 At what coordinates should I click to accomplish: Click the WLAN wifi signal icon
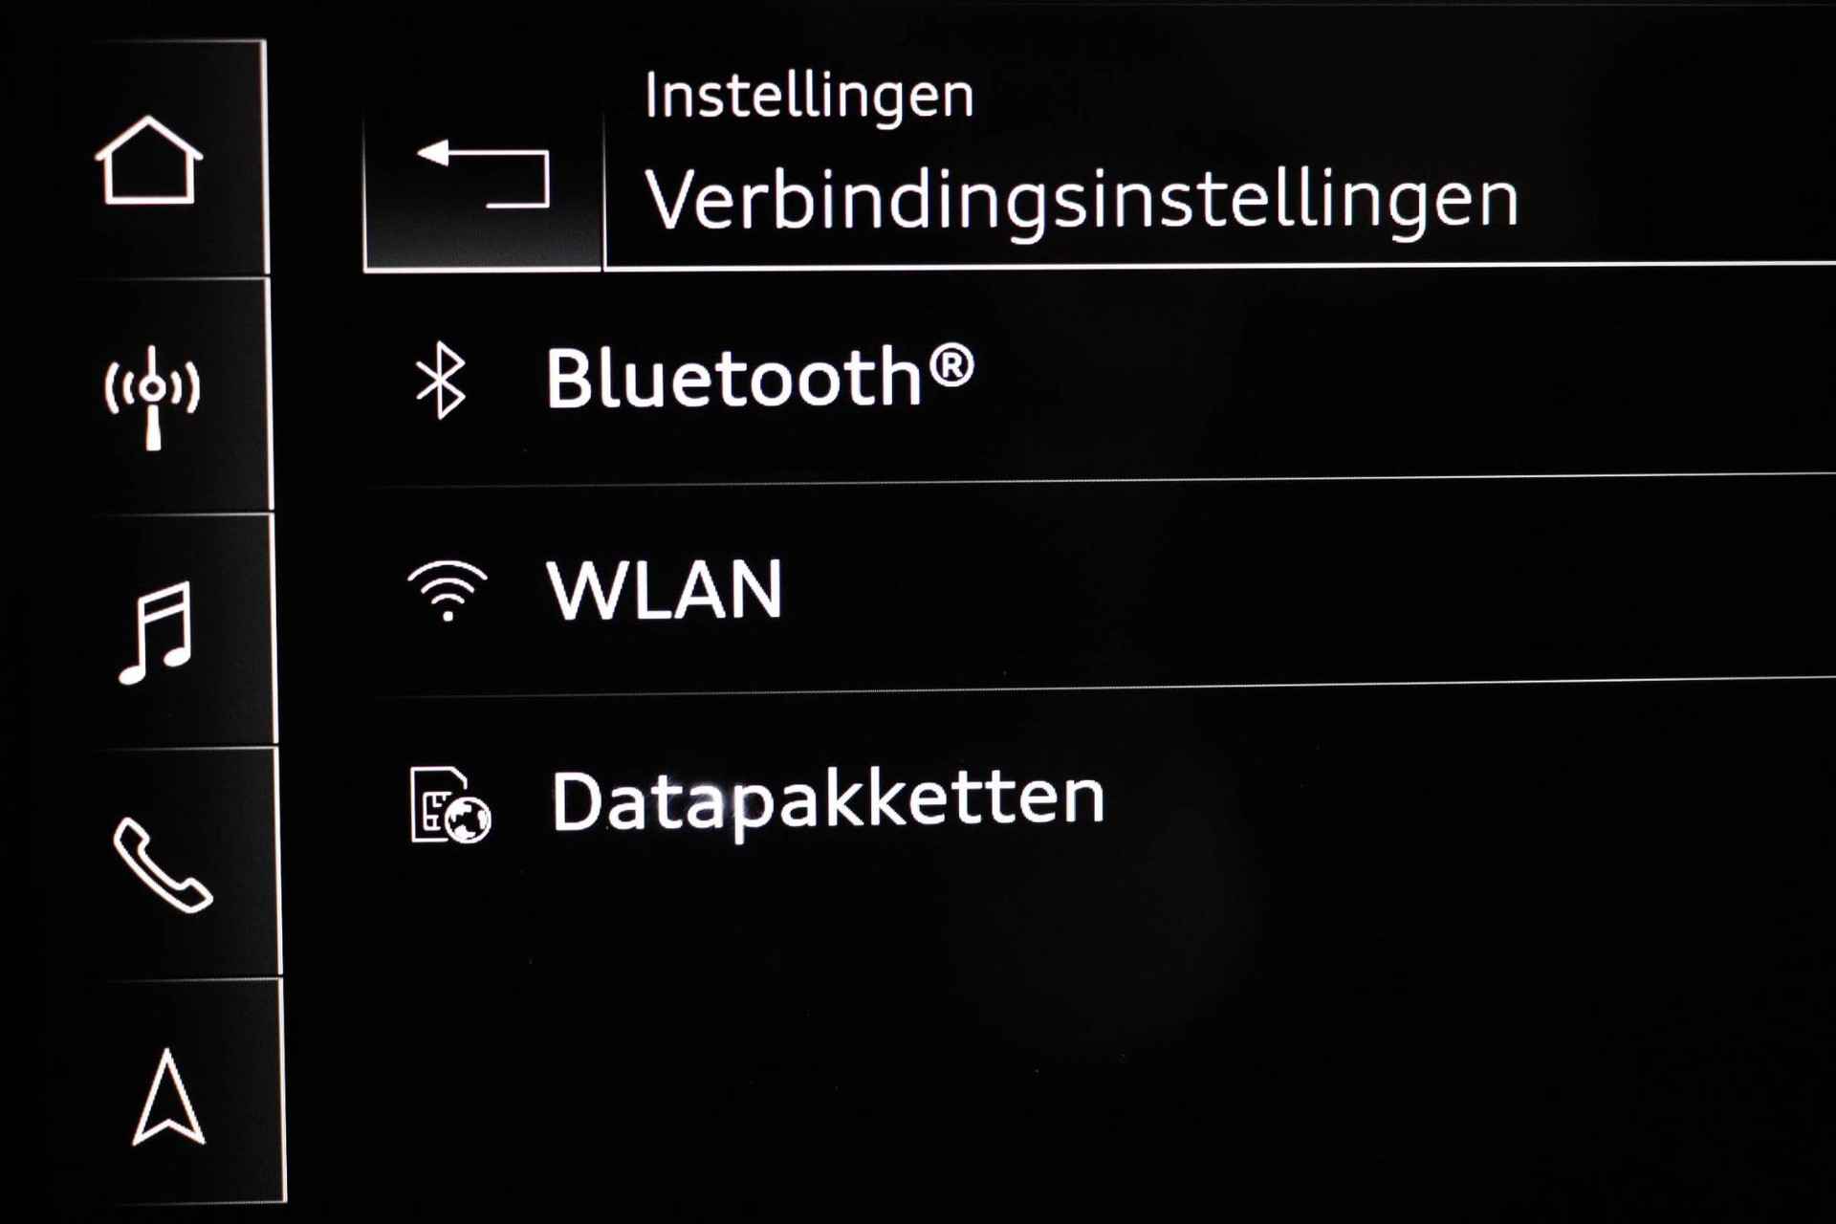pos(448,590)
